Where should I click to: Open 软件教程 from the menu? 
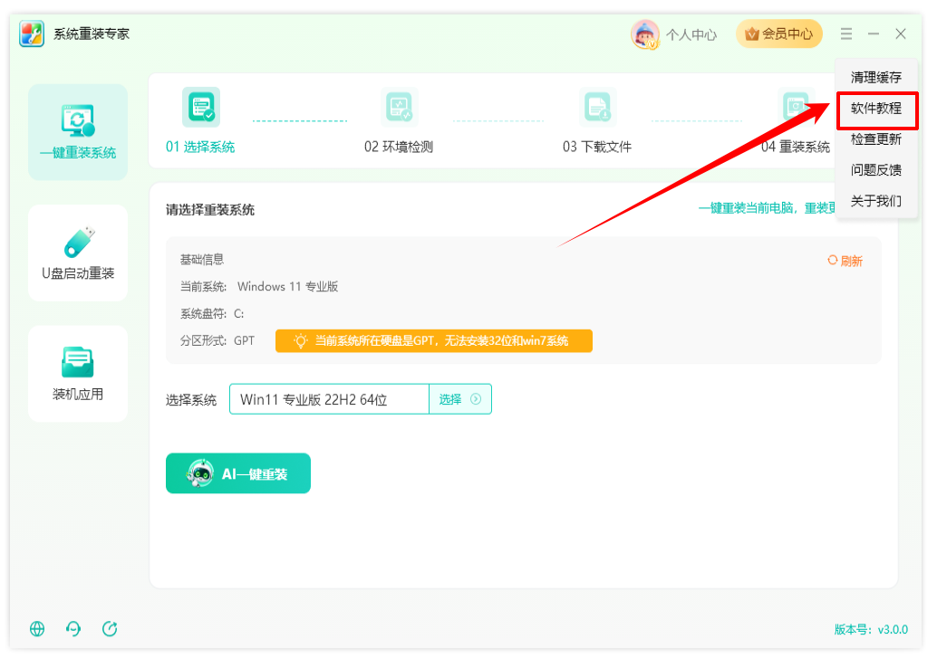[x=876, y=108]
